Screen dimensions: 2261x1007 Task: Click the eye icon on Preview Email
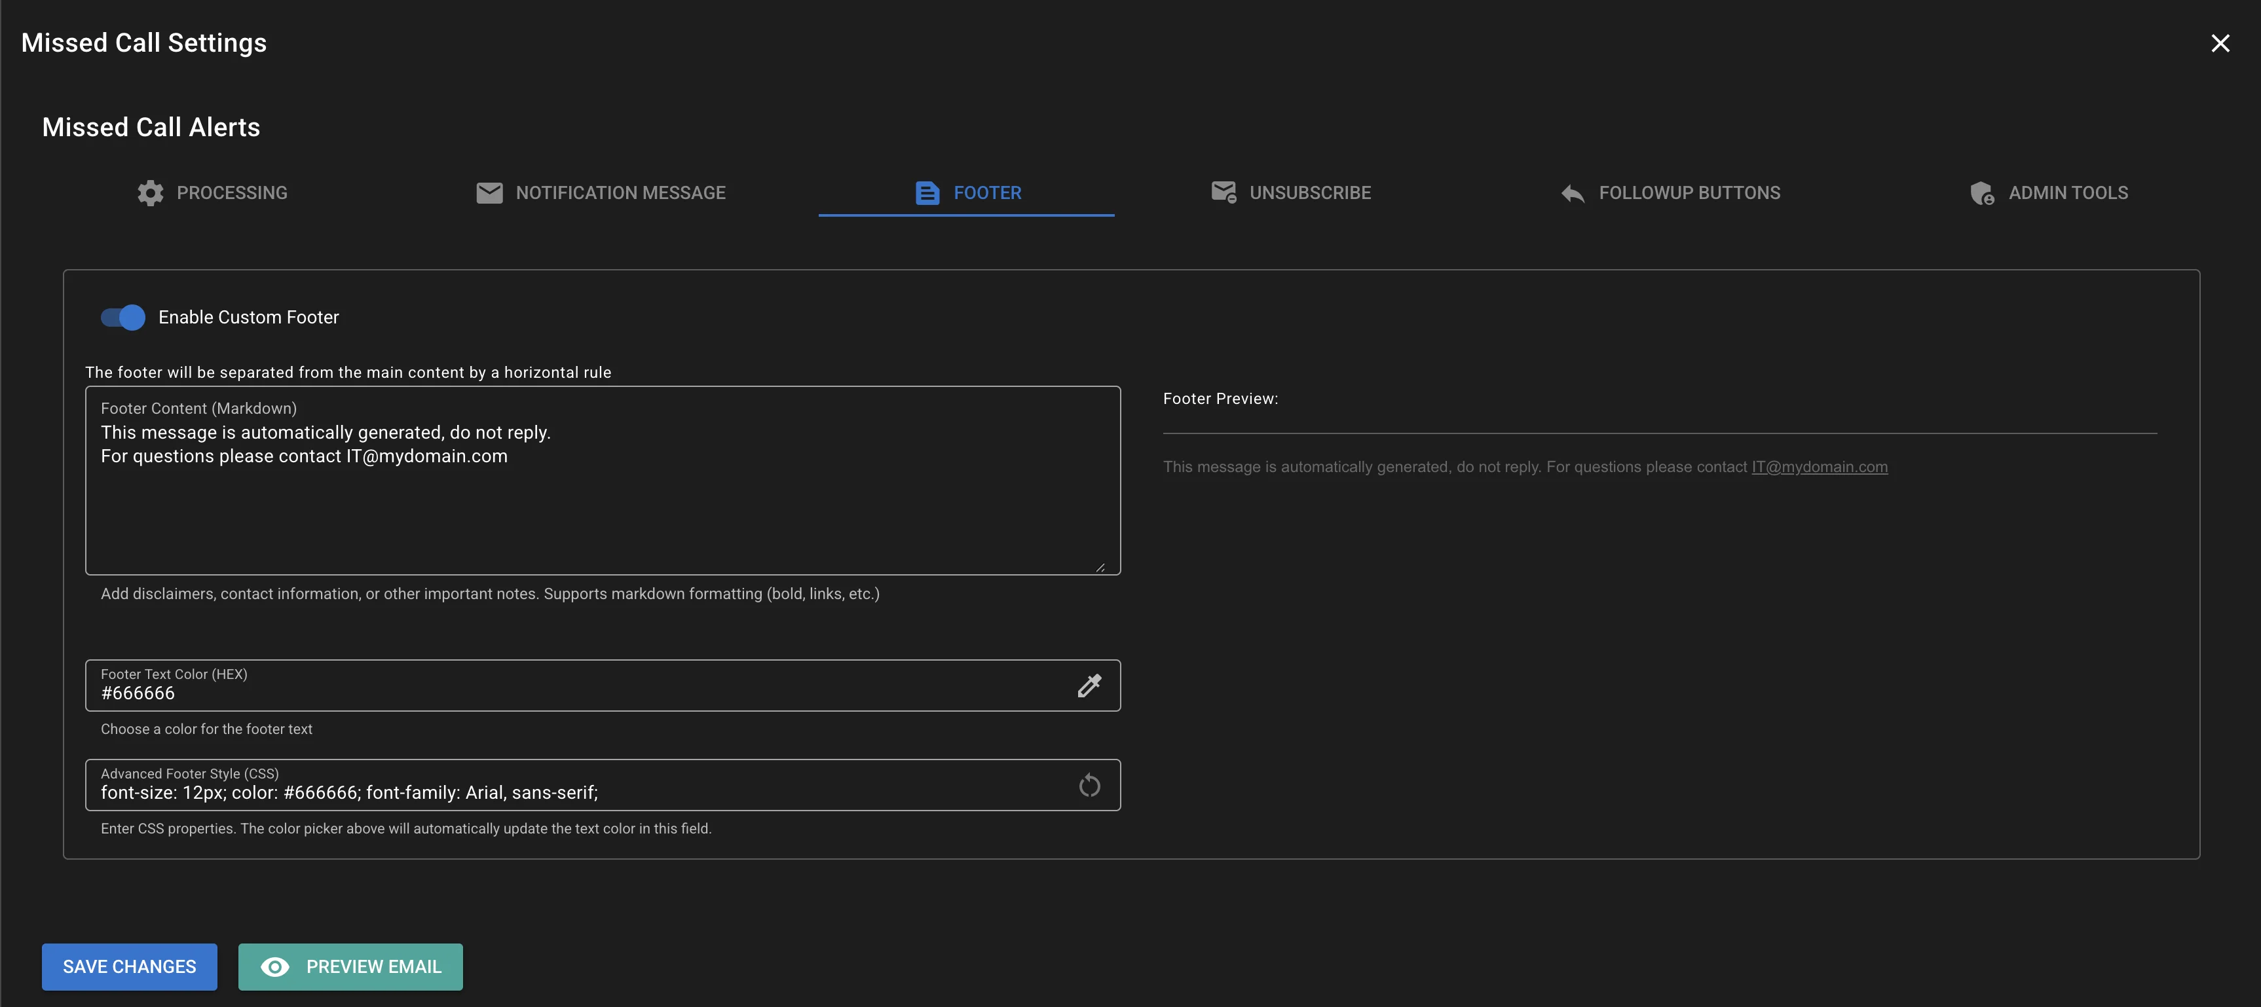(x=276, y=966)
